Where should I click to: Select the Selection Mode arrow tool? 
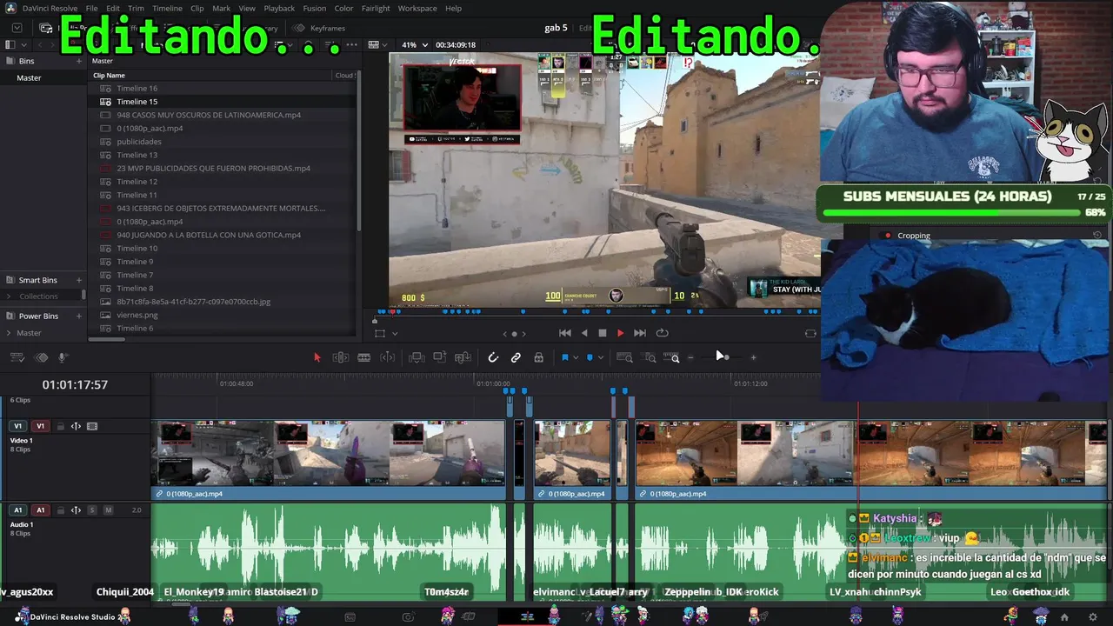[x=317, y=357]
